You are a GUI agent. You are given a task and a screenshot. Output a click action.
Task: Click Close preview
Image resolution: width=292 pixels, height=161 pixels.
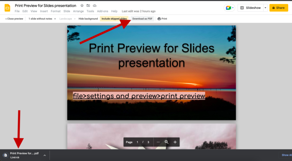coord(14,19)
